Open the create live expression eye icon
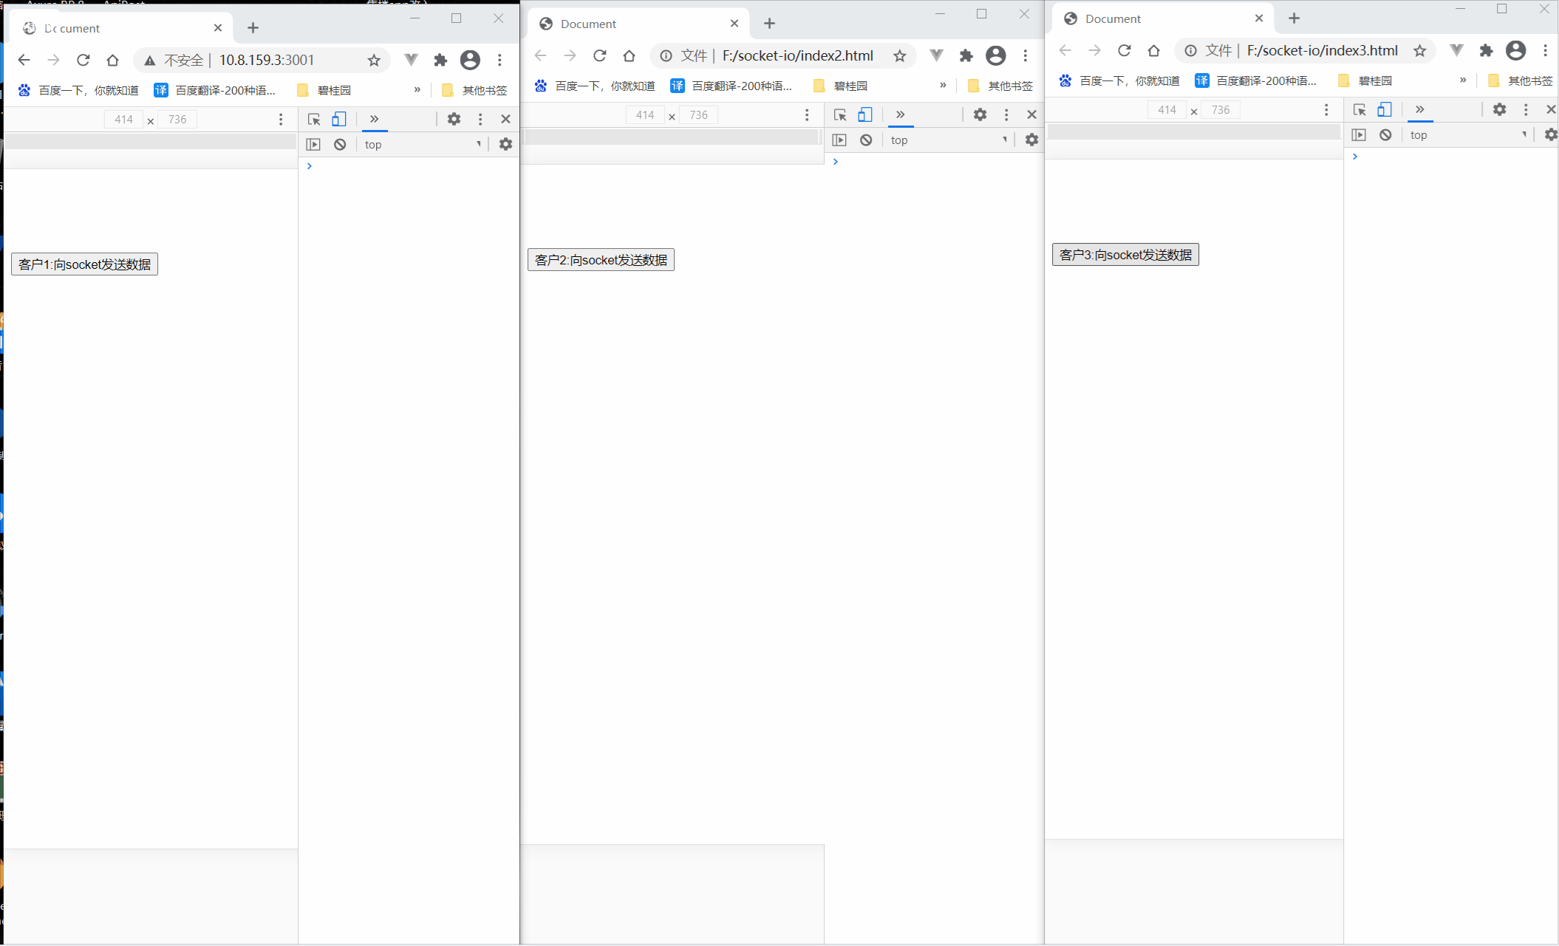This screenshot has height=946, width=1559. point(313,144)
